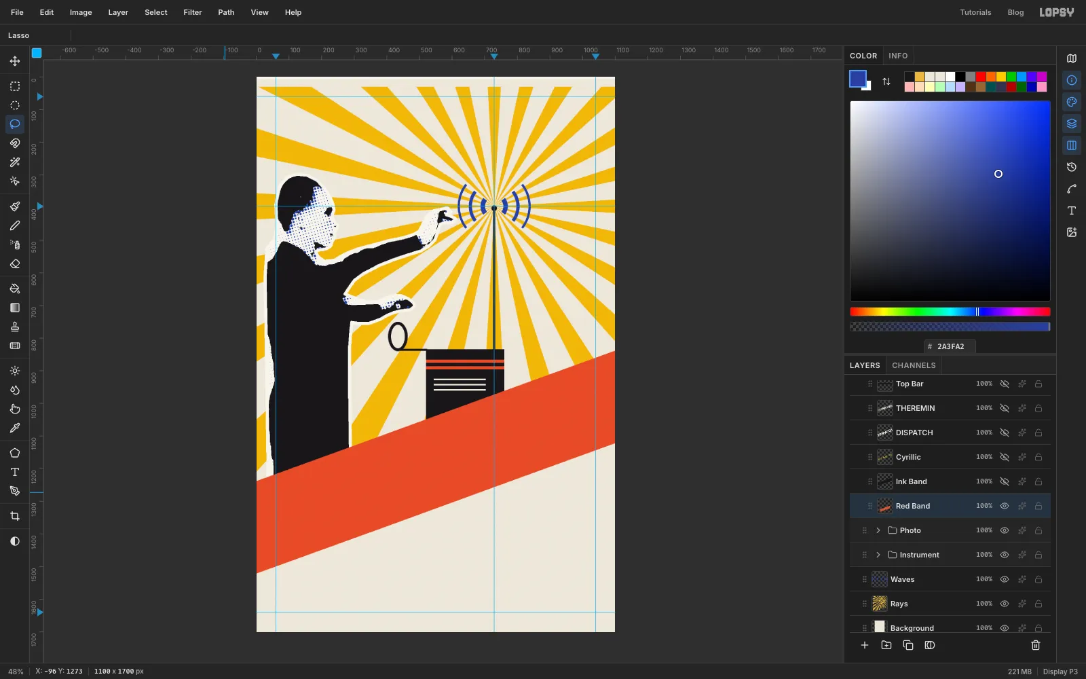The height and width of the screenshot is (679, 1086).
Task: Add a new layer with plus icon
Action: click(x=865, y=645)
